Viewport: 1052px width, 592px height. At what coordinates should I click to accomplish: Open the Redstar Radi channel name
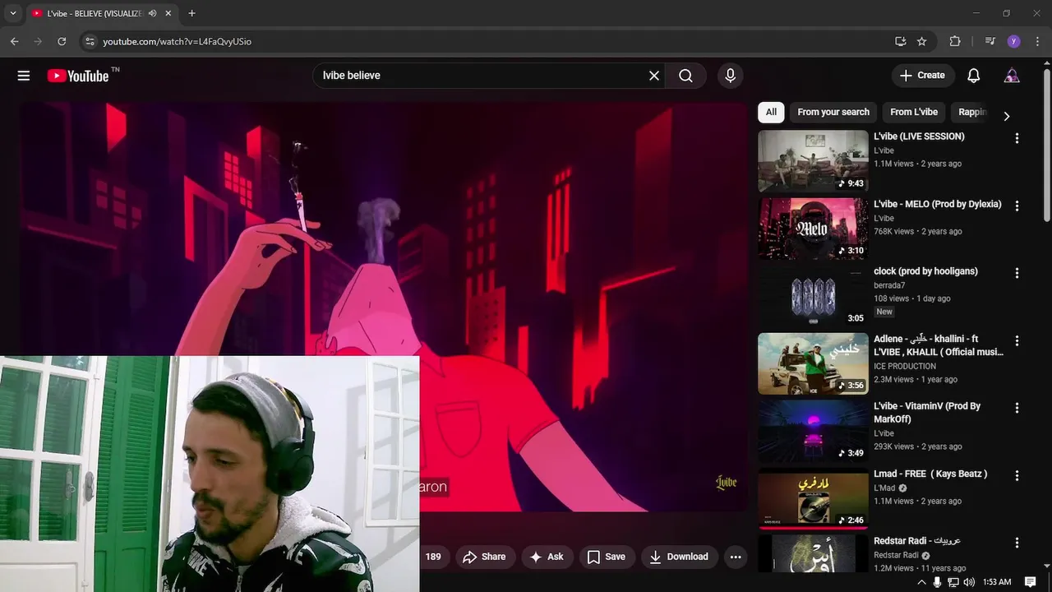click(x=895, y=555)
